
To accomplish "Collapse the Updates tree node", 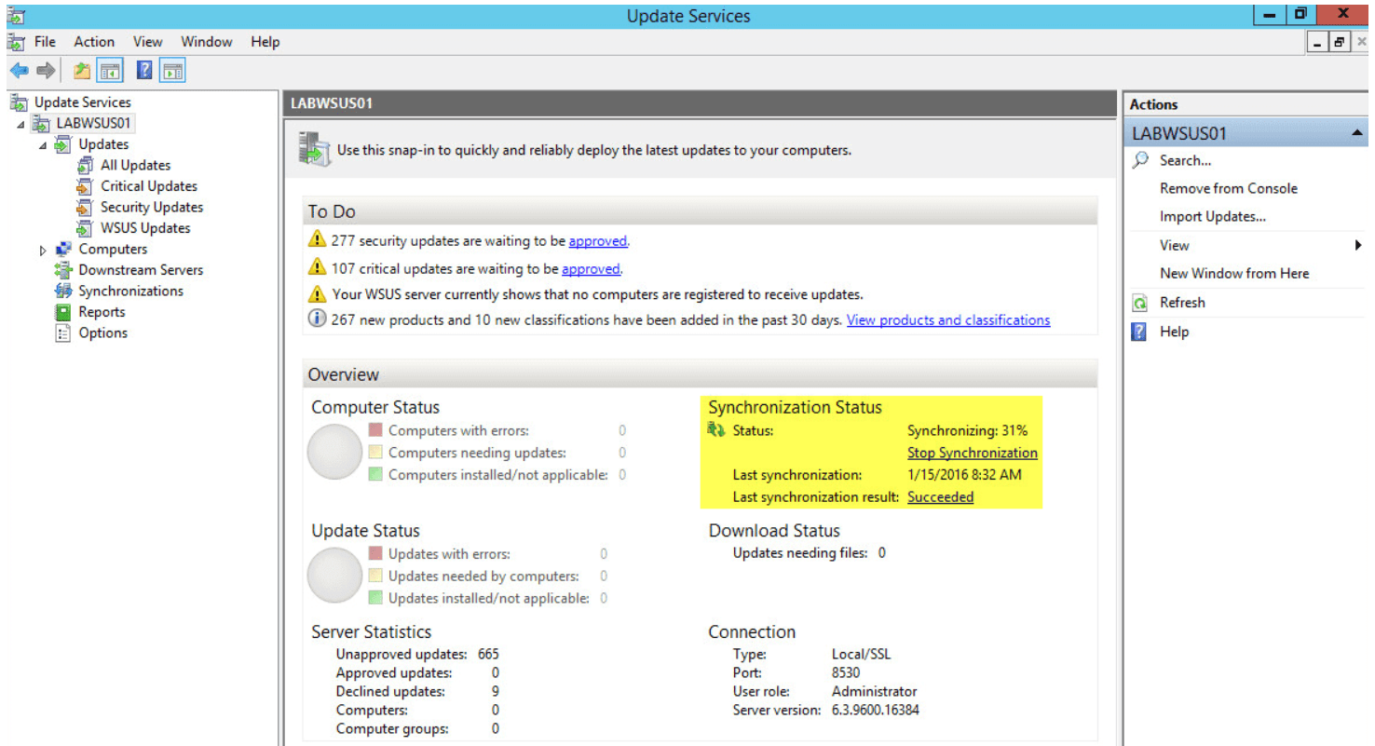I will coord(43,145).
